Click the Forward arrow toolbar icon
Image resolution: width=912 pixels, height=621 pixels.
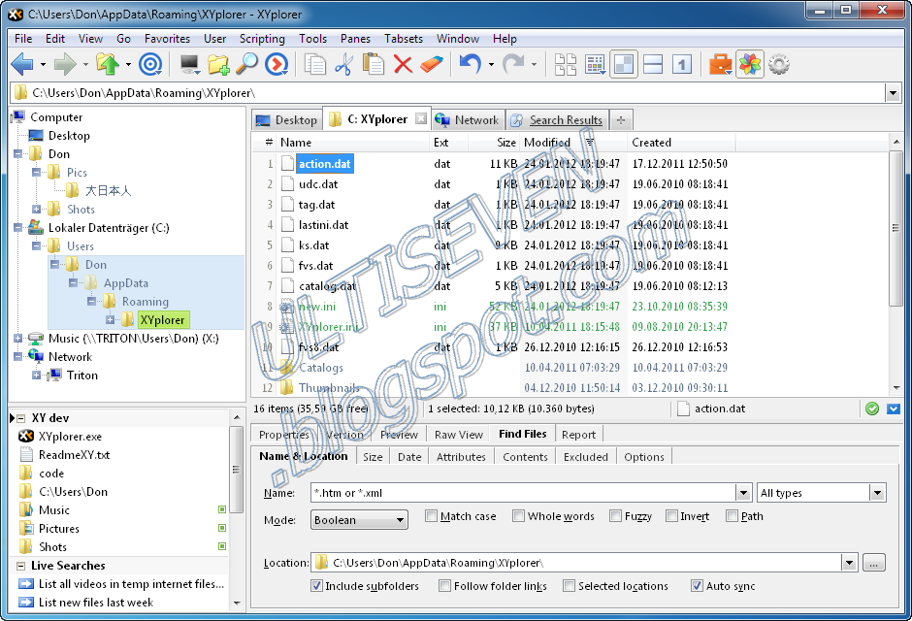[x=65, y=64]
